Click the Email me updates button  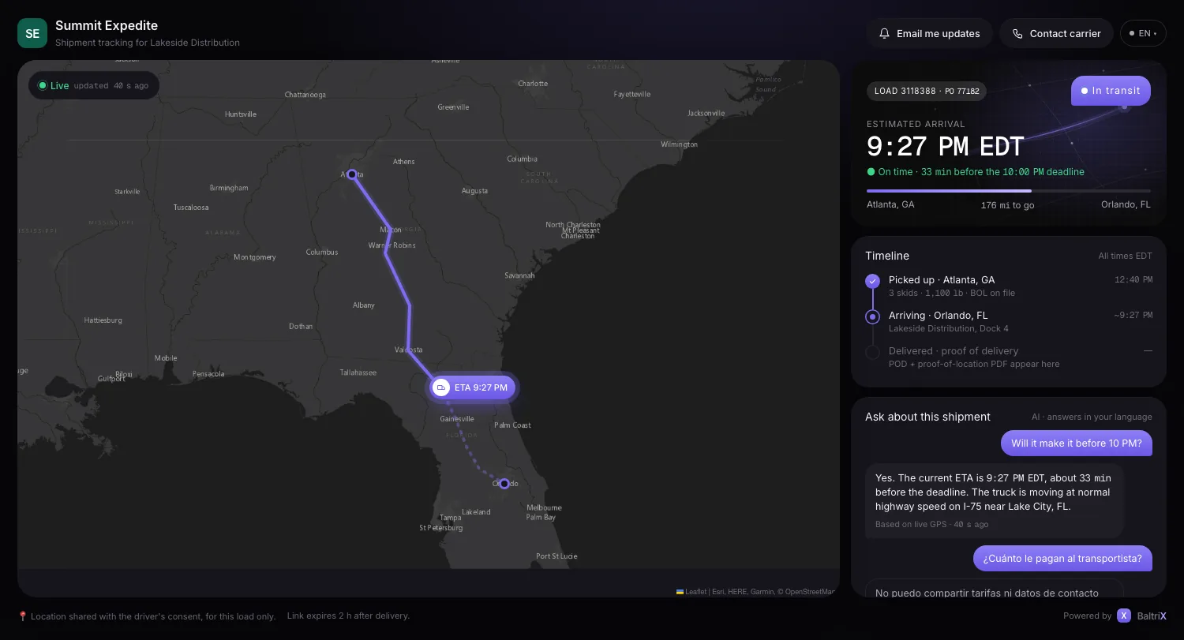coord(929,33)
